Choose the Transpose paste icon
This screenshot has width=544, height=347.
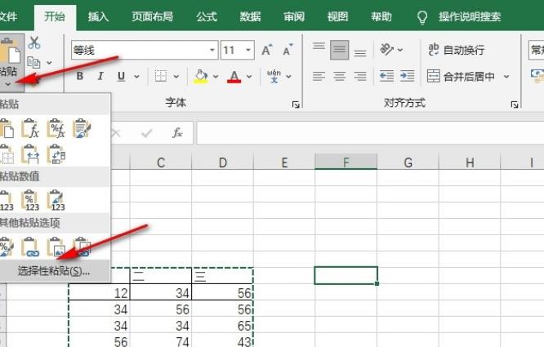(x=56, y=154)
